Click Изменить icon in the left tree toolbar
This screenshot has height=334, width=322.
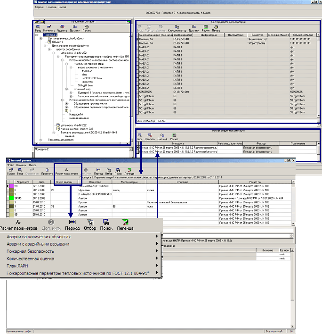click(49, 28)
